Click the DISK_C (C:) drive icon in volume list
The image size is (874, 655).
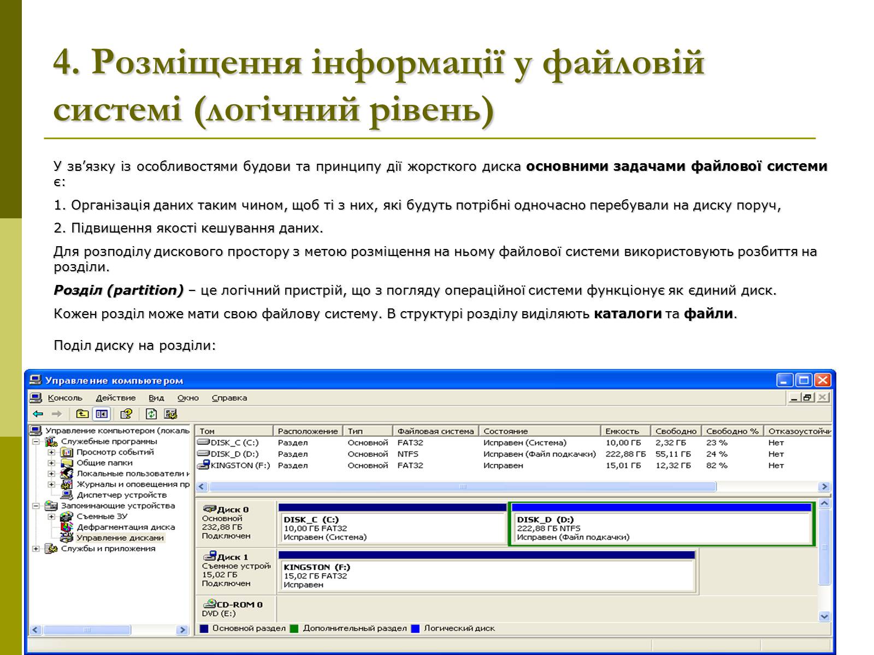tap(203, 443)
